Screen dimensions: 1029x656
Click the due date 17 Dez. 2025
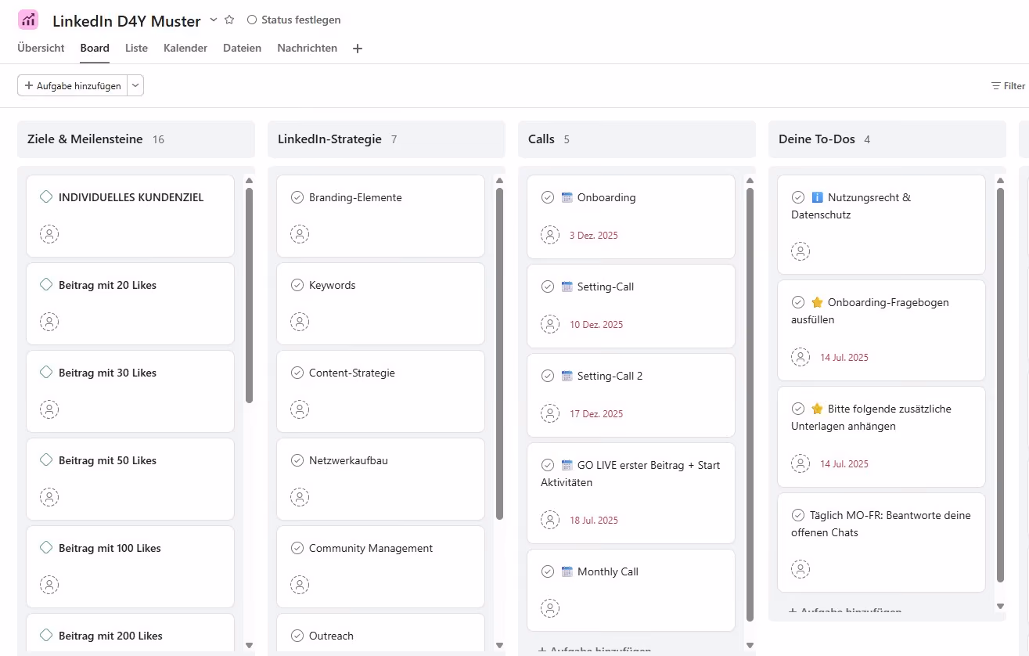[x=596, y=414]
